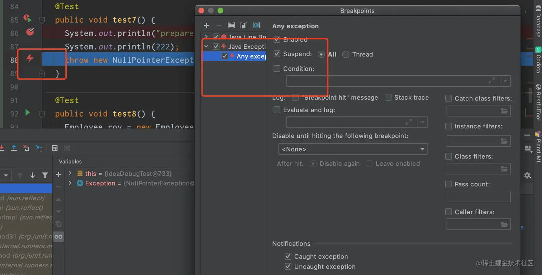This screenshot has height=275, width=542.
Task: Click the breakpoint icon in gutter at line 86
Action: point(30,32)
